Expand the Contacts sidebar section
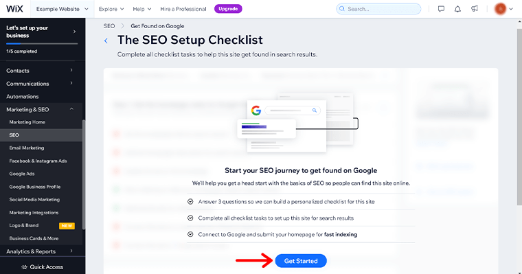This screenshot has width=522, height=274. tap(41, 71)
